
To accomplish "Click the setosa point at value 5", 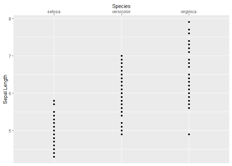I will [x=54, y=131].
